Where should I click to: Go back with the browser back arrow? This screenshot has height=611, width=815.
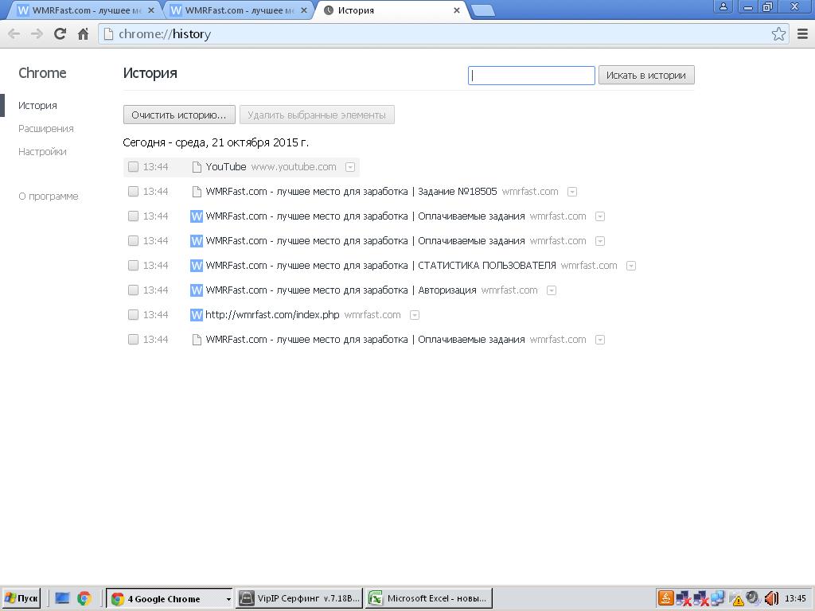[x=14, y=34]
